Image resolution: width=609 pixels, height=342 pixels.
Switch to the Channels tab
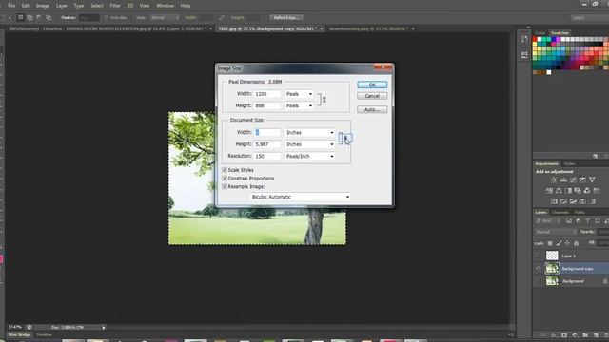tap(560, 213)
